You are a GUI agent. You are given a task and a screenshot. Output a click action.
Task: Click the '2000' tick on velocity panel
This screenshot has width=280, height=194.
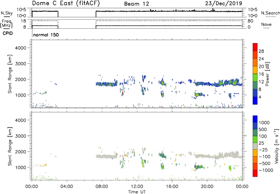click(20, 152)
